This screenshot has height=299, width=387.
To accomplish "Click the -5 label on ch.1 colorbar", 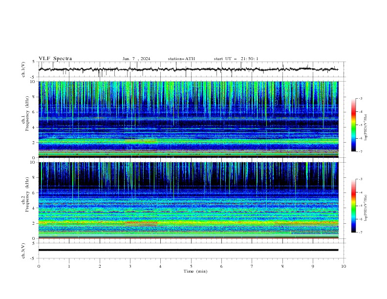I will [x=360, y=125].
